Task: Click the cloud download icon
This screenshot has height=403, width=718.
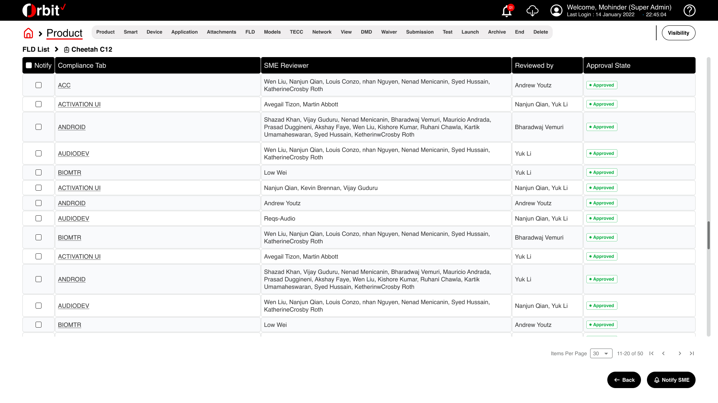Action: 533,11
